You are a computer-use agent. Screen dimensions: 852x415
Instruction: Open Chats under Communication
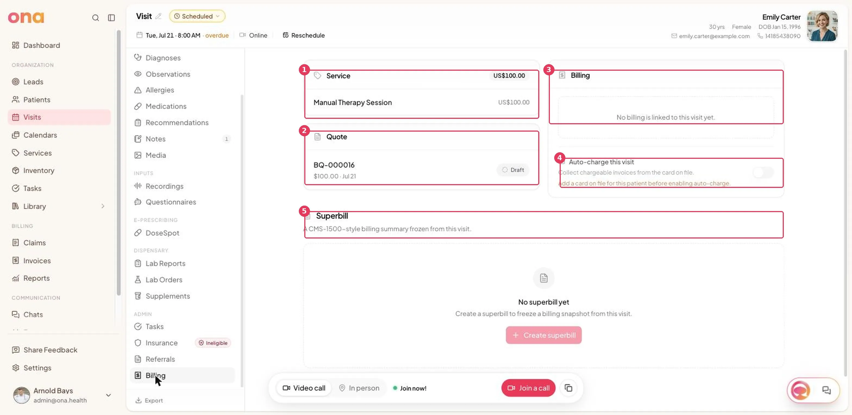pos(33,314)
